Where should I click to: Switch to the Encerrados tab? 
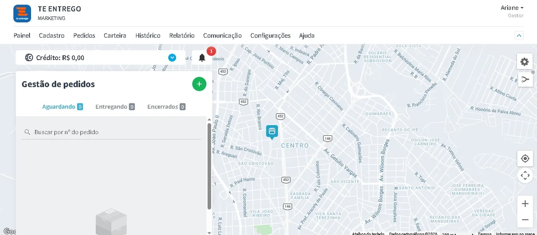tap(166, 107)
